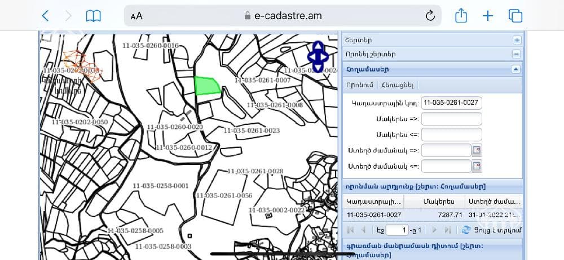564x260 pixels.
Task: Click map label 11-035-0258-0001
Action: pos(160,186)
